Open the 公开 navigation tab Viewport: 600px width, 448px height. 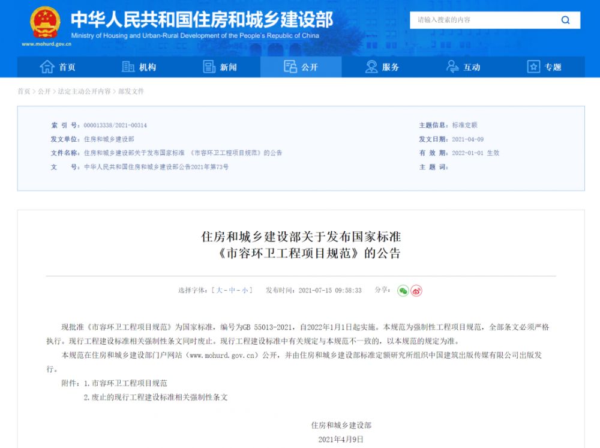click(x=301, y=67)
